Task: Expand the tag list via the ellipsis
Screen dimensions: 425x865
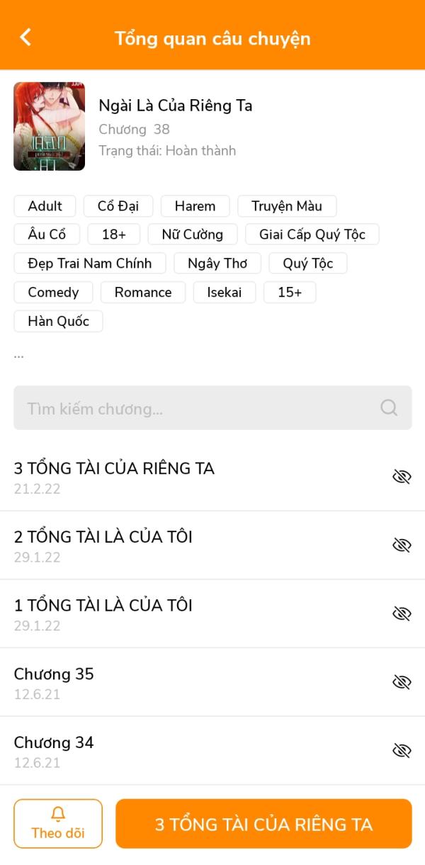Action: (19, 356)
